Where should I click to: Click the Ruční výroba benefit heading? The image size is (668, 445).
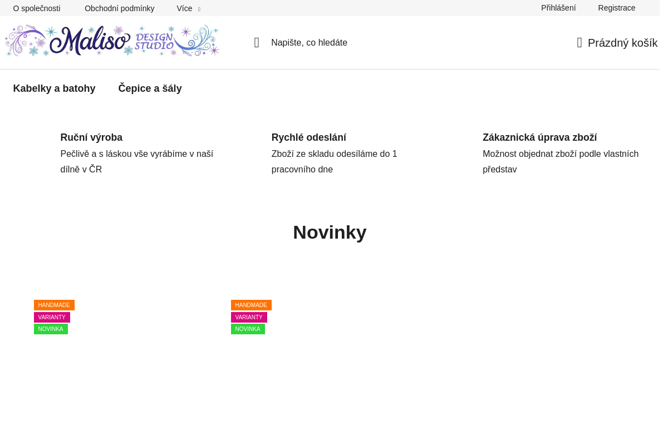pos(91,137)
